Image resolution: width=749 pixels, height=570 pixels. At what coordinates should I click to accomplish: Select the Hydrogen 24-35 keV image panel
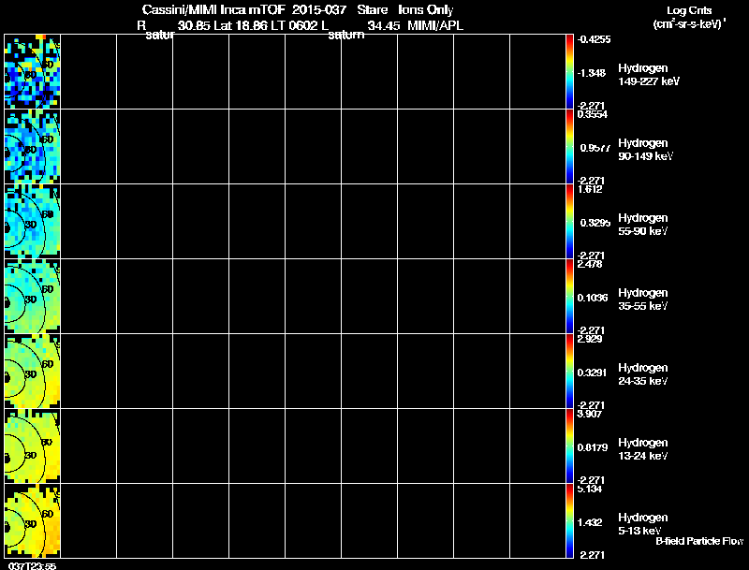[32, 372]
